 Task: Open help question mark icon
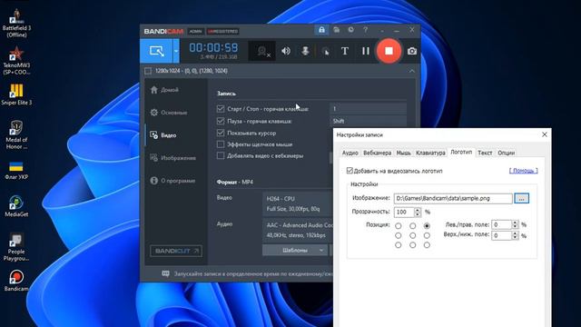click(x=365, y=30)
